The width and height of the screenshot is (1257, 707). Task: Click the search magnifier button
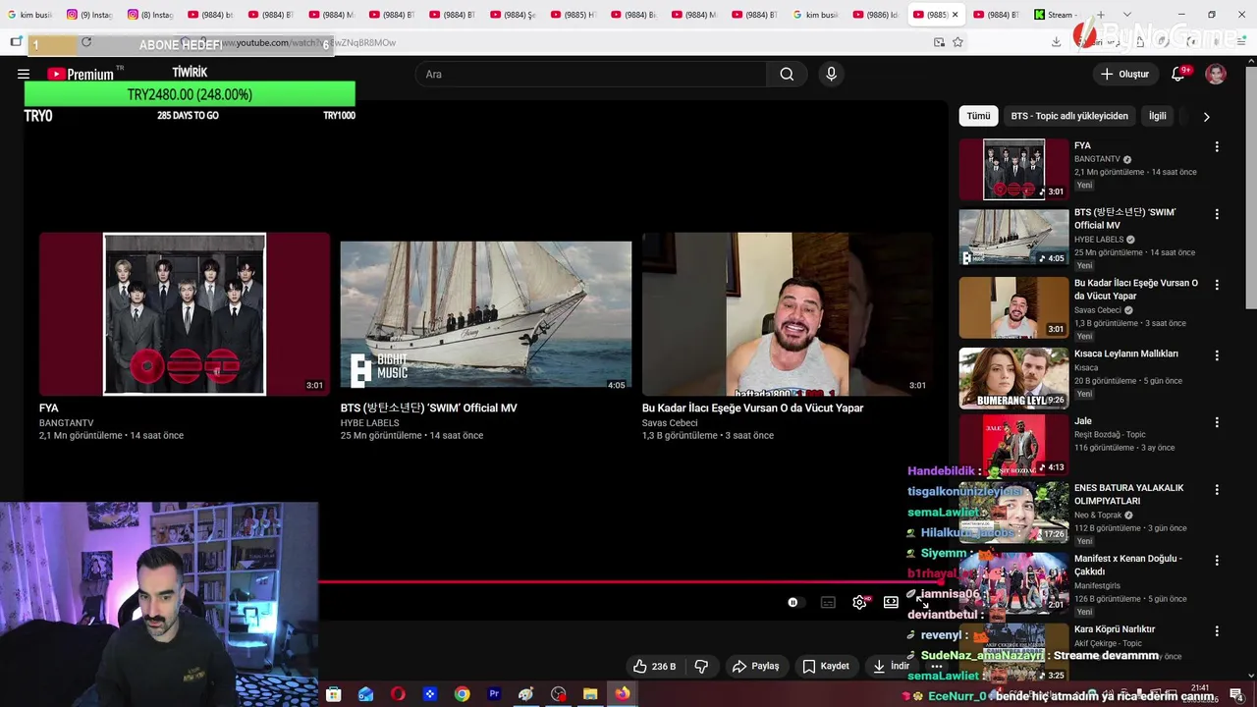787,74
